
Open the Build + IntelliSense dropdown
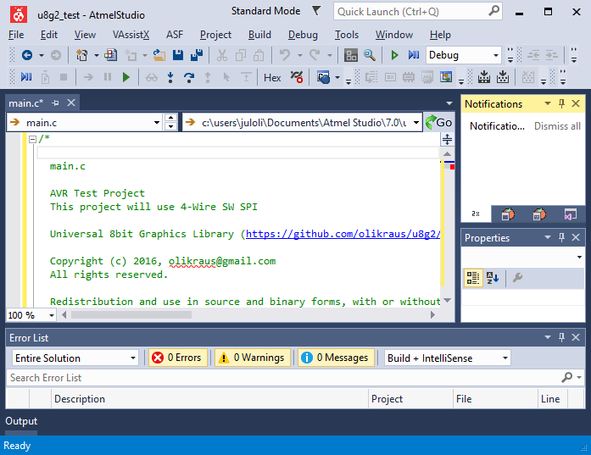point(447,358)
